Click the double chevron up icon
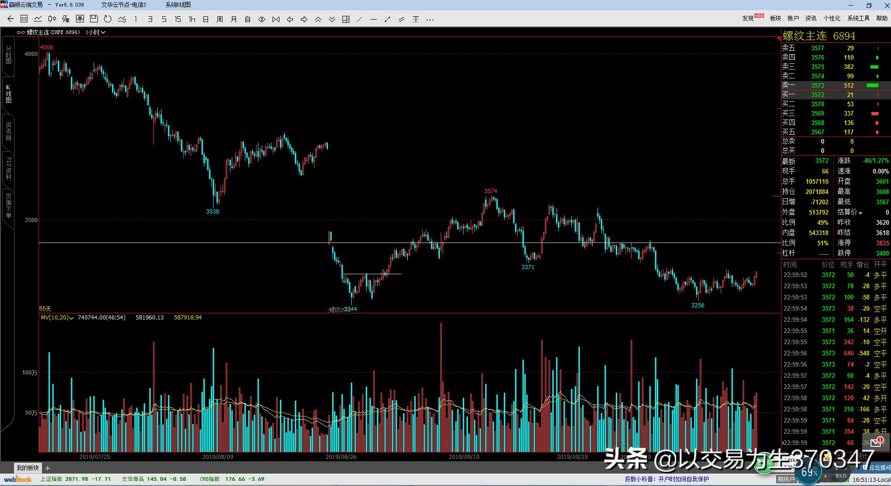891x486 pixels. point(318,19)
